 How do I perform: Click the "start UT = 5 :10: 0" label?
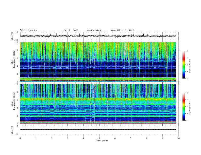coord(123,30)
